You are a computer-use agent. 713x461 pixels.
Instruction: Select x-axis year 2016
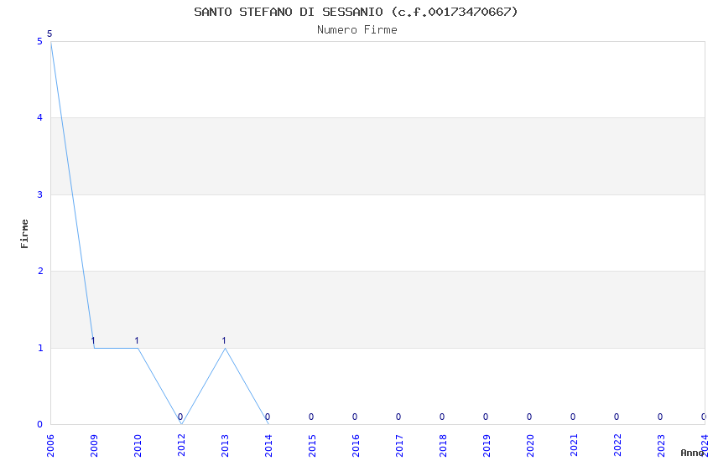(x=356, y=445)
